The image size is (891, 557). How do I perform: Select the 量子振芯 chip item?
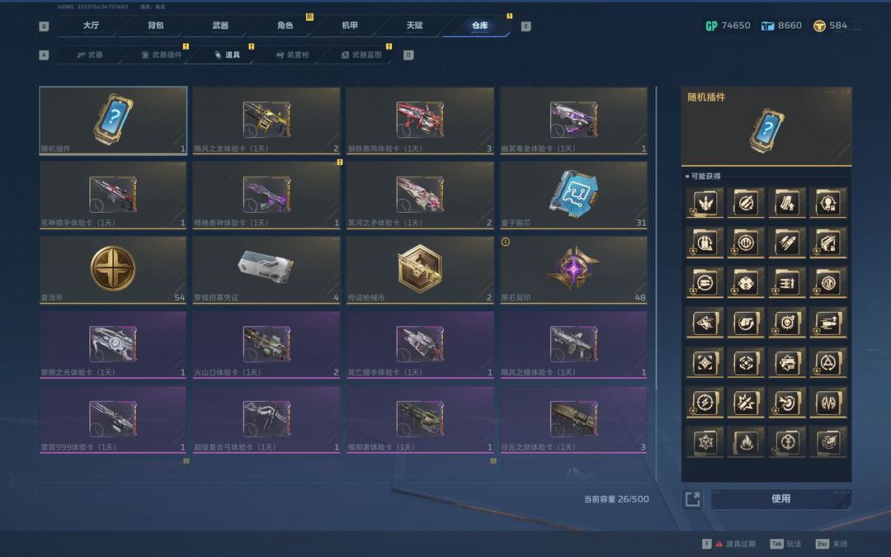tap(573, 195)
